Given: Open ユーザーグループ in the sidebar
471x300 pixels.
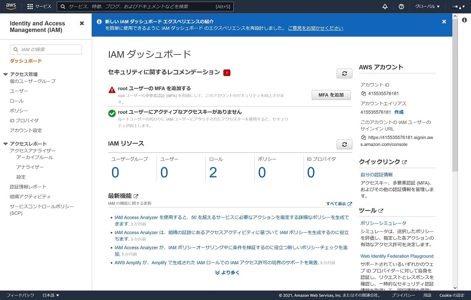Looking at the screenshot, I should coord(32,81).
